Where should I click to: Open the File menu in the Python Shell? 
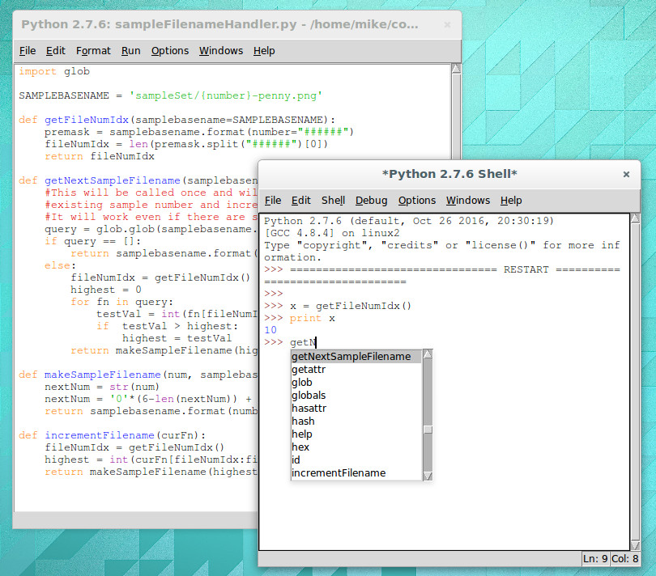pyautogui.click(x=273, y=200)
